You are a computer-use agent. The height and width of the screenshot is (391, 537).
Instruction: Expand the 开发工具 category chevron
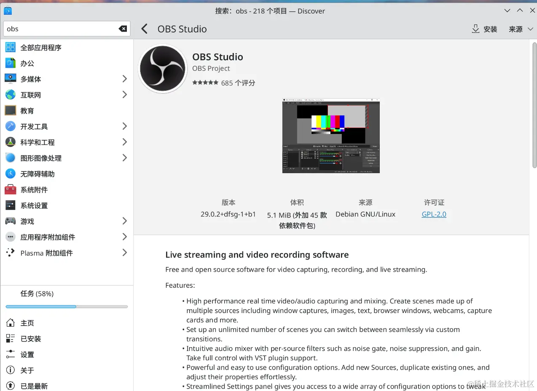pyautogui.click(x=124, y=126)
